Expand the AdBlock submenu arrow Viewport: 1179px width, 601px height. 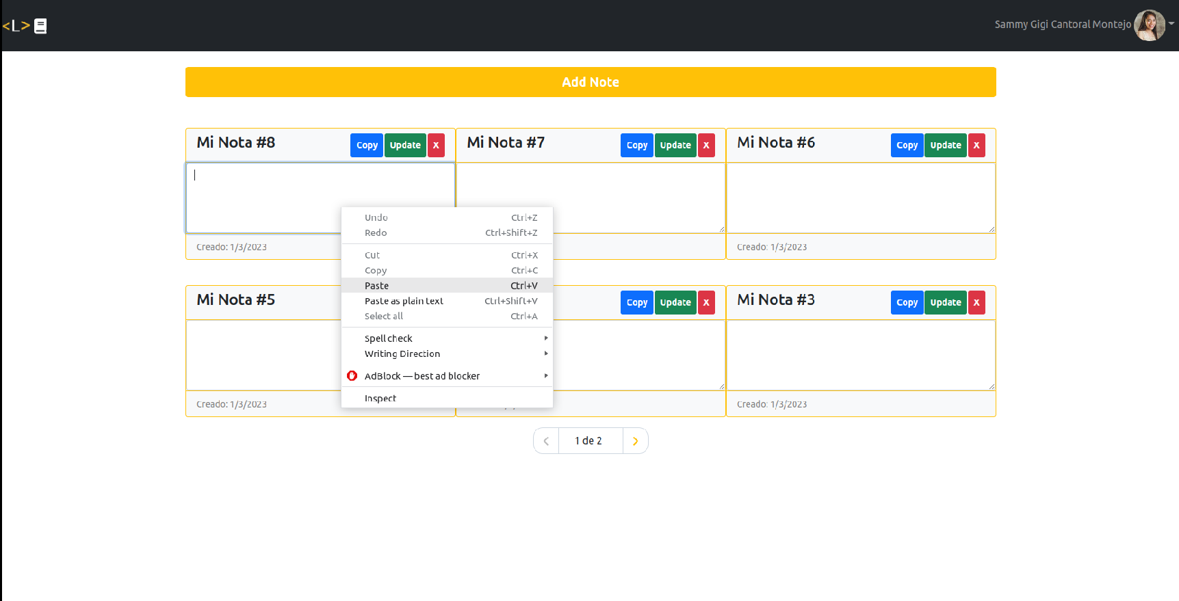[546, 376]
